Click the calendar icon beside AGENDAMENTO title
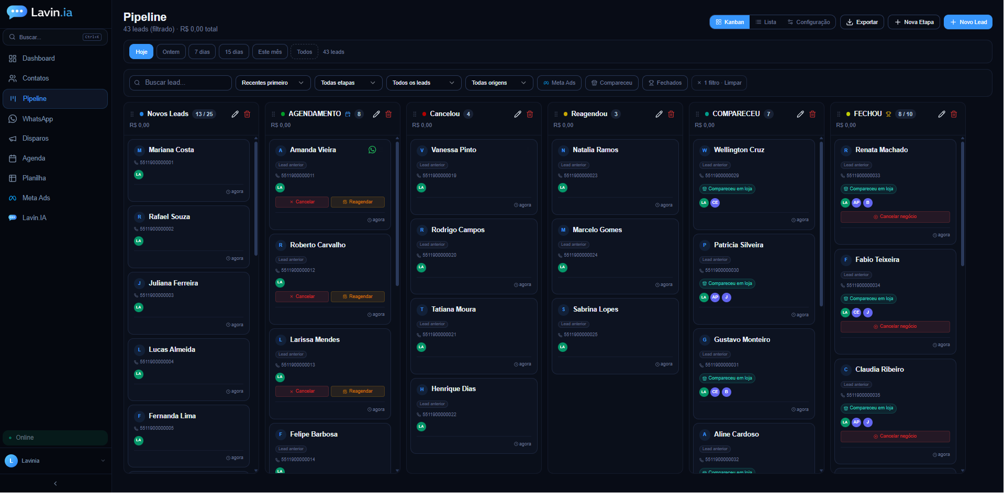1004x493 pixels. tap(348, 114)
